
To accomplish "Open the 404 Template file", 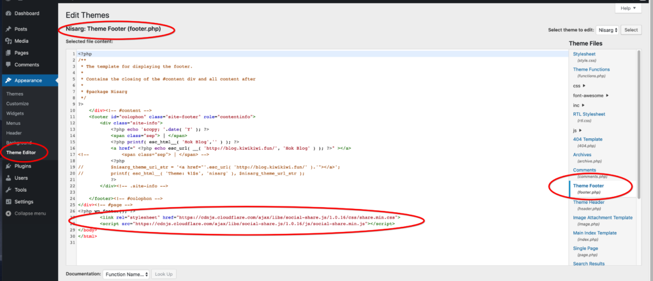I will click(x=587, y=140).
